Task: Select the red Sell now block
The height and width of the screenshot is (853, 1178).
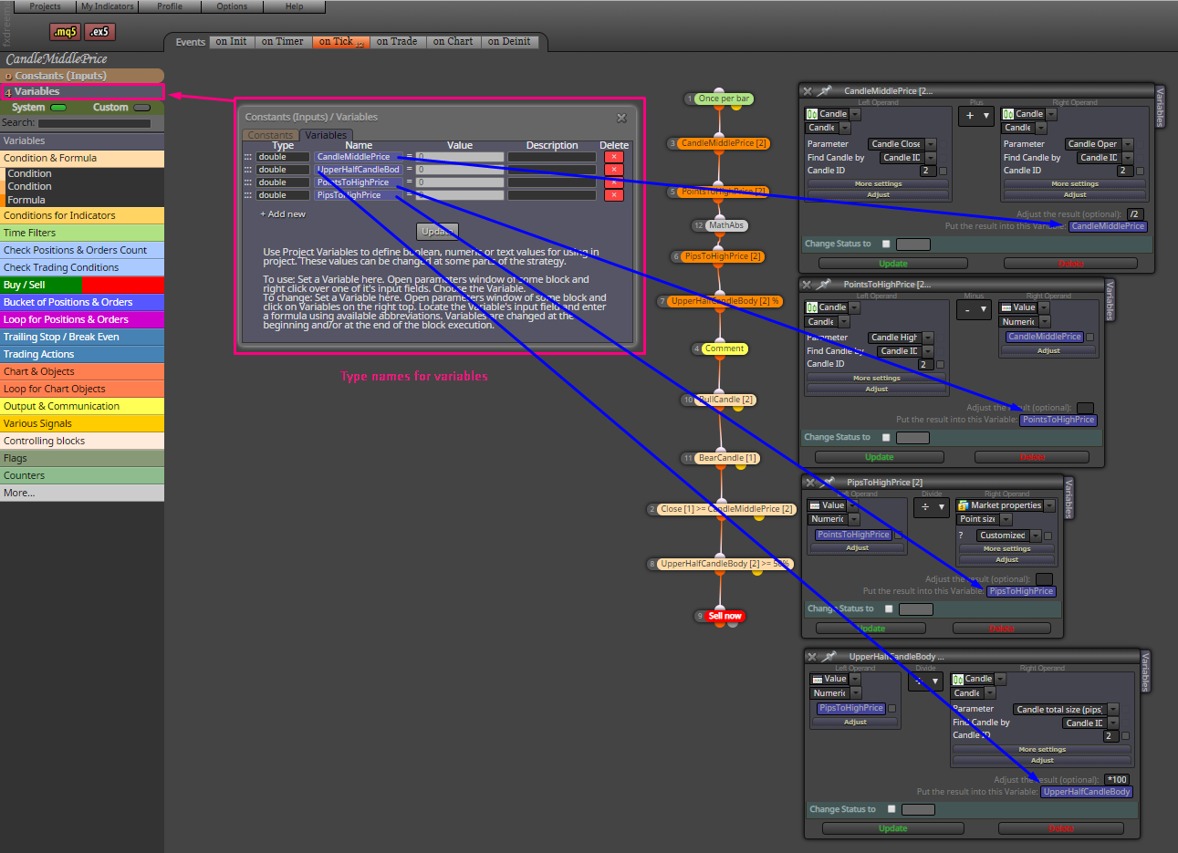Action: 725,616
